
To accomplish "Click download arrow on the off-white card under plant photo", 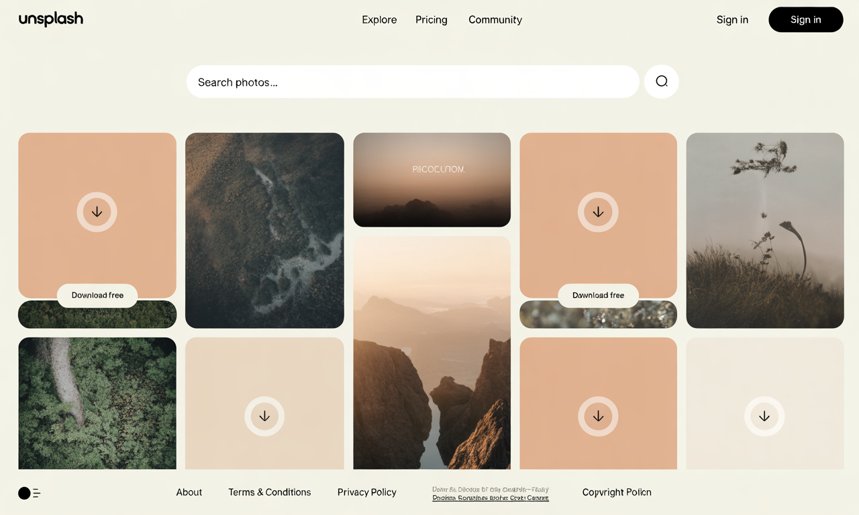I will [x=764, y=416].
